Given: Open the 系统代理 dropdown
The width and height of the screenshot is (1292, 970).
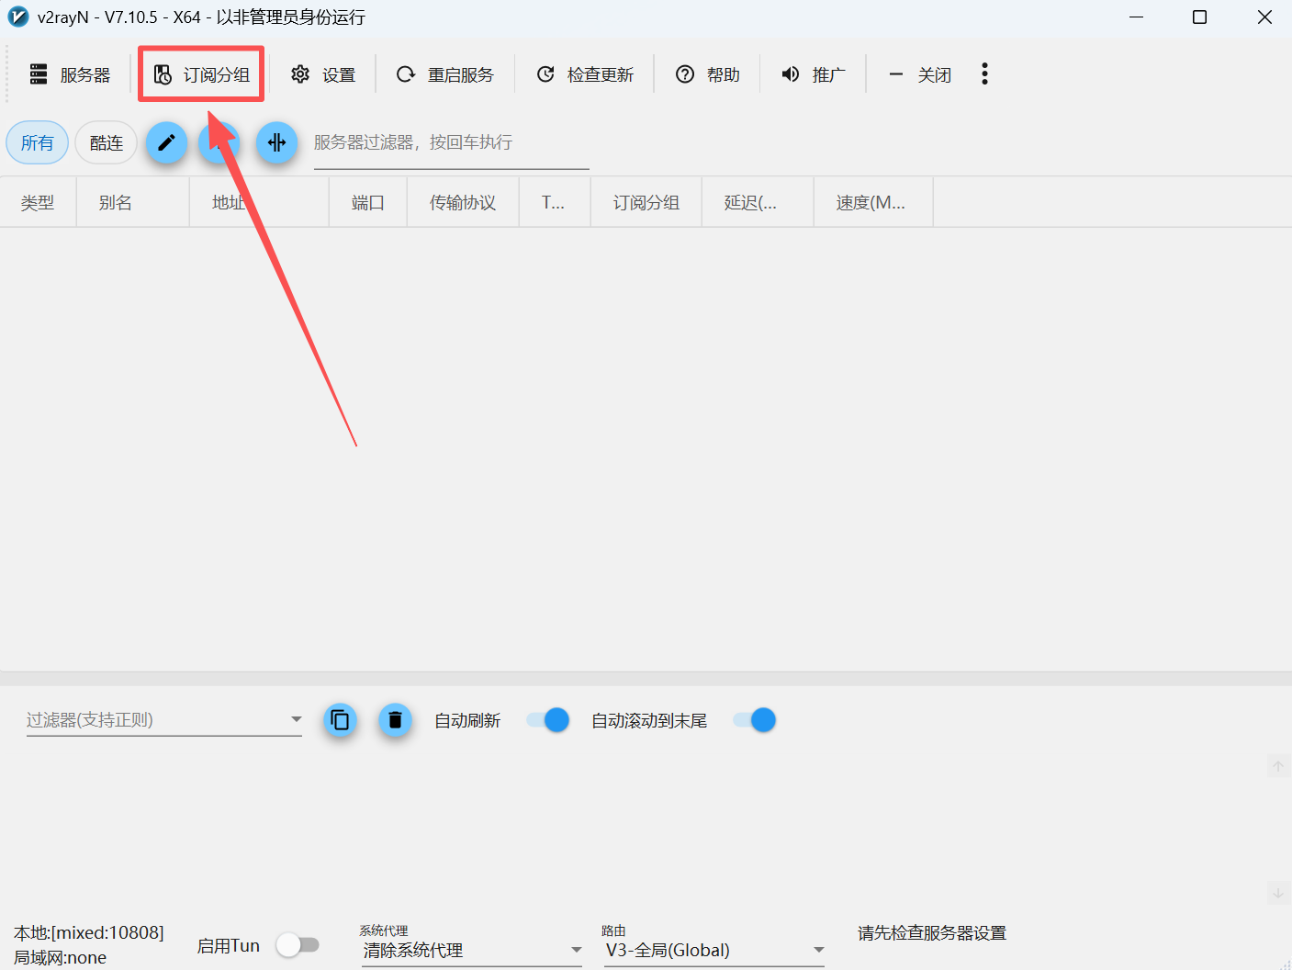Looking at the screenshot, I should click(x=473, y=950).
